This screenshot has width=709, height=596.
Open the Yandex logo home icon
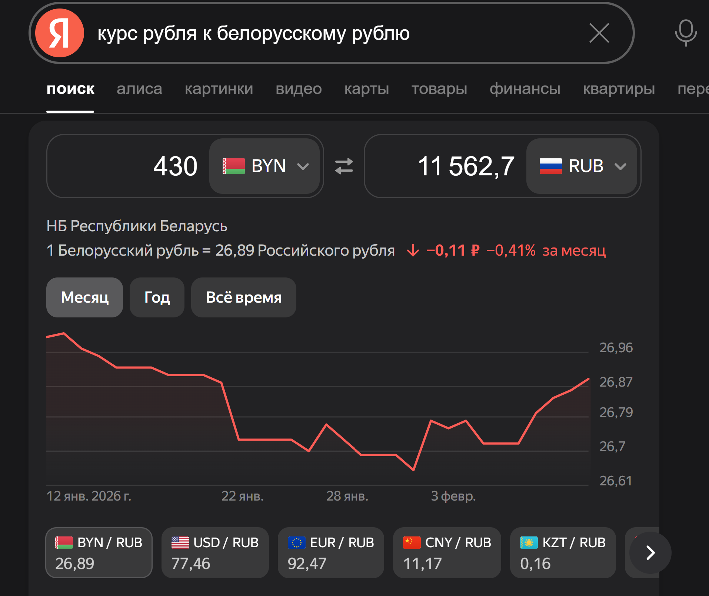coord(60,33)
